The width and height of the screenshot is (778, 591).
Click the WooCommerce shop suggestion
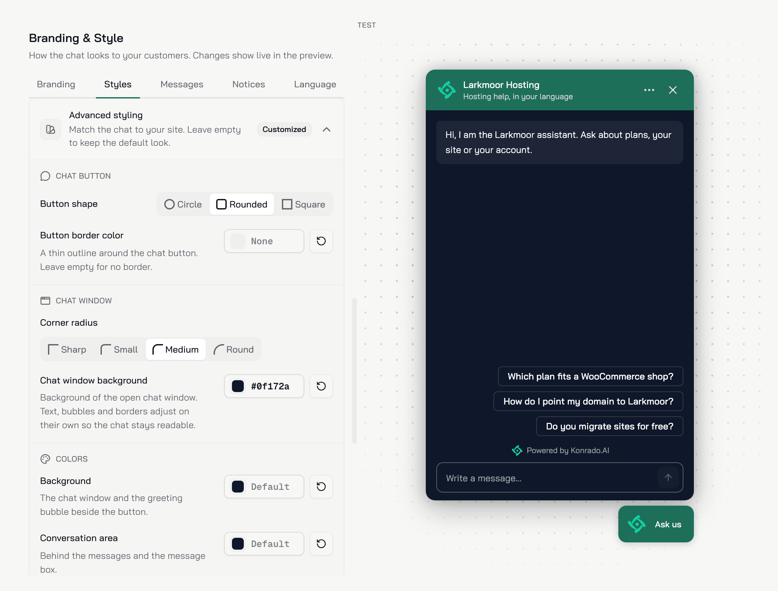pyautogui.click(x=590, y=376)
